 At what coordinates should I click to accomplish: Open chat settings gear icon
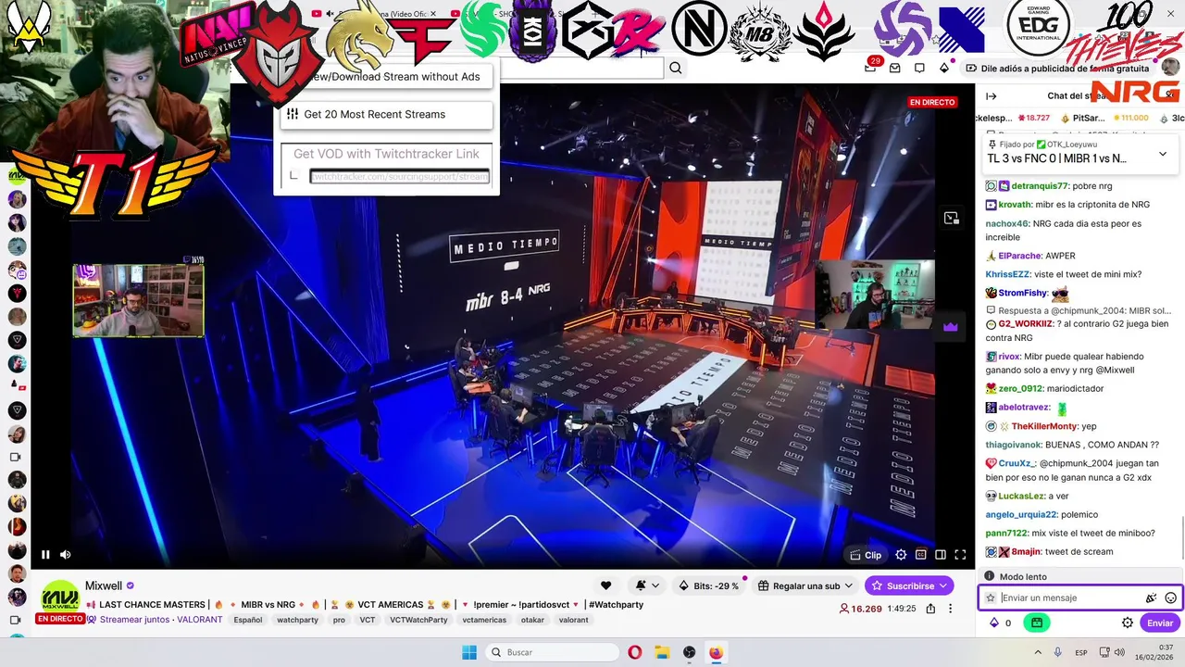(1127, 623)
